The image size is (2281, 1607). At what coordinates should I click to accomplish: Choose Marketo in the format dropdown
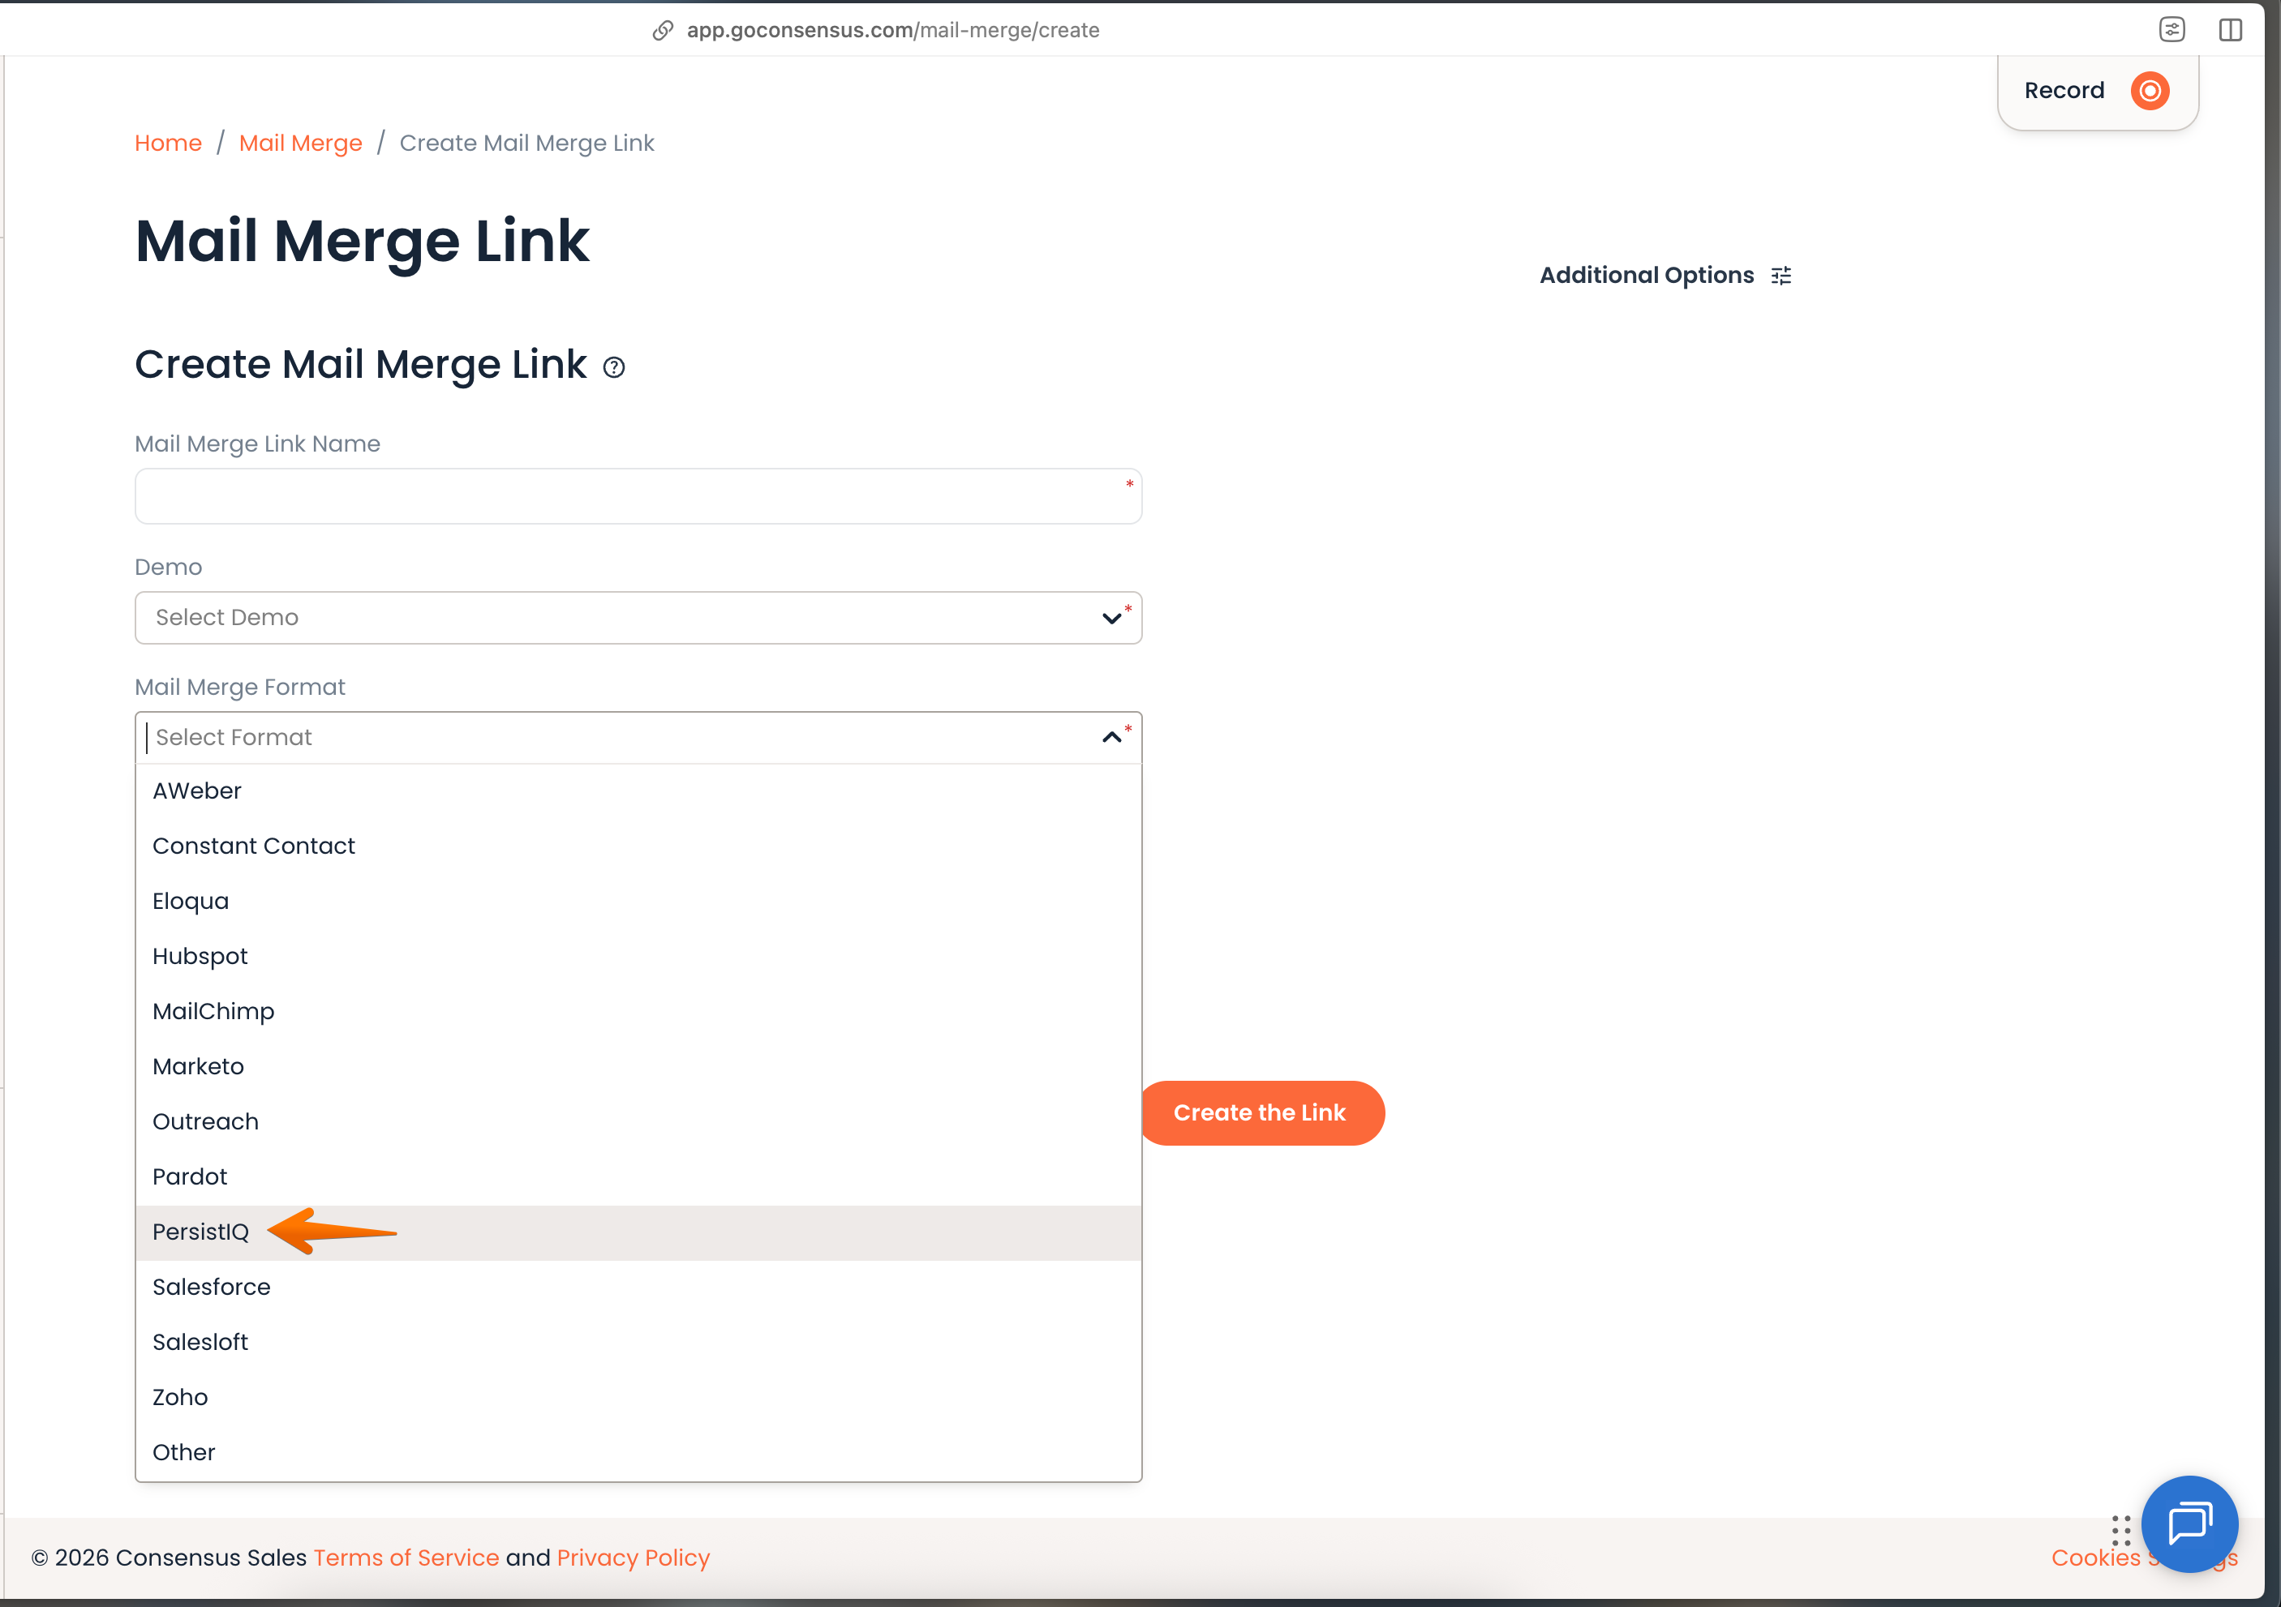638,1067
